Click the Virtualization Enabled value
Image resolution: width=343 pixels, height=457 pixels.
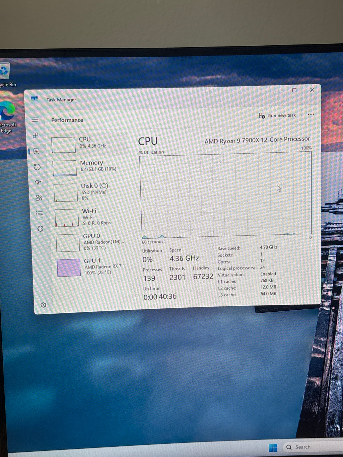(x=268, y=274)
